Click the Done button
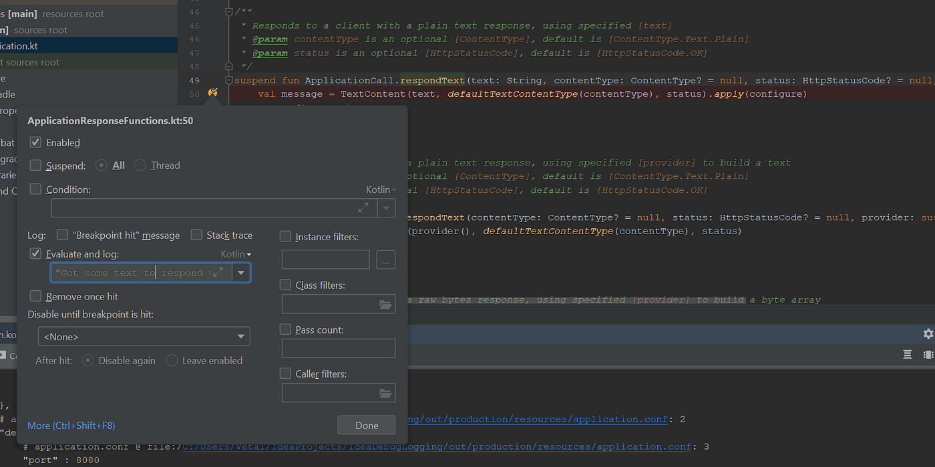The width and height of the screenshot is (935, 467). [366, 425]
